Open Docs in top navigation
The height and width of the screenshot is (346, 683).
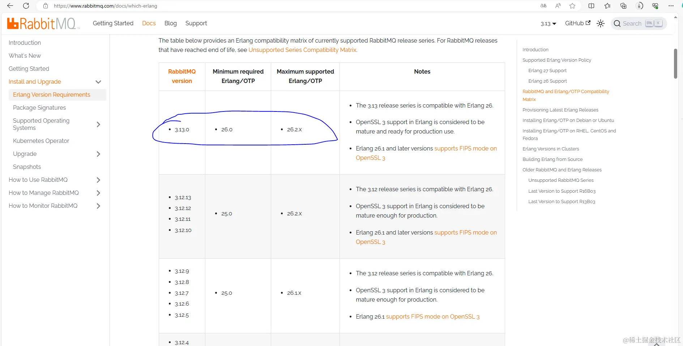tap(149, 23)
